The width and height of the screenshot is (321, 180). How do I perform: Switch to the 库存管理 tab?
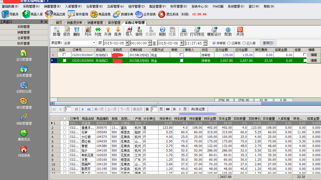click(x=114, y=23)
